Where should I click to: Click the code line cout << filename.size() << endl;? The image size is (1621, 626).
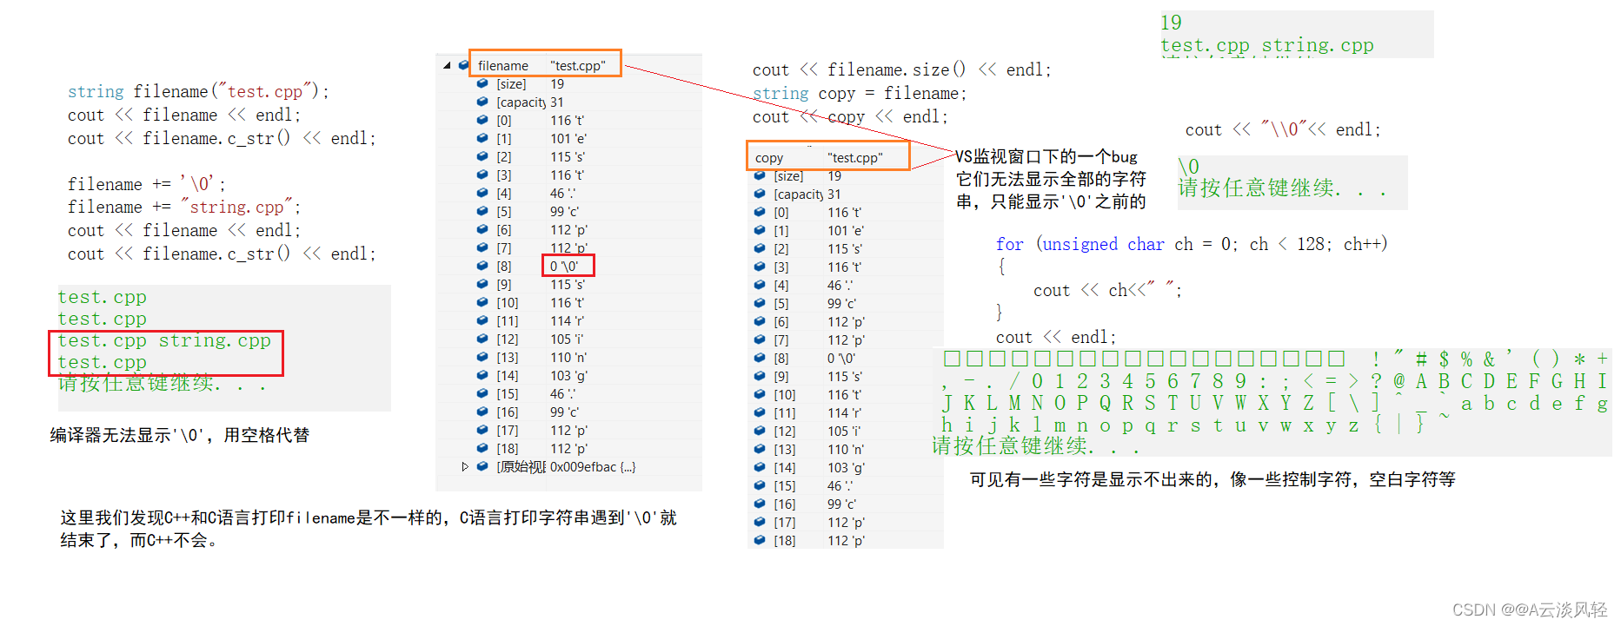pos(902,69)
